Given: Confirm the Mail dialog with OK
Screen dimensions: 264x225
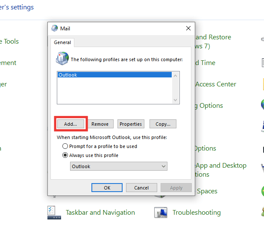Looking at the screenshot, I should point(107,188).
